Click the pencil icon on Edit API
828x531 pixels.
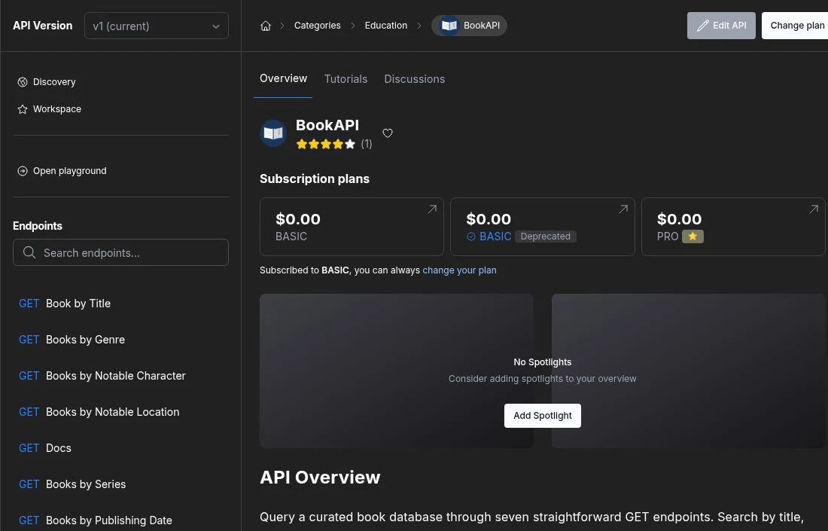[x=703, y=26]
